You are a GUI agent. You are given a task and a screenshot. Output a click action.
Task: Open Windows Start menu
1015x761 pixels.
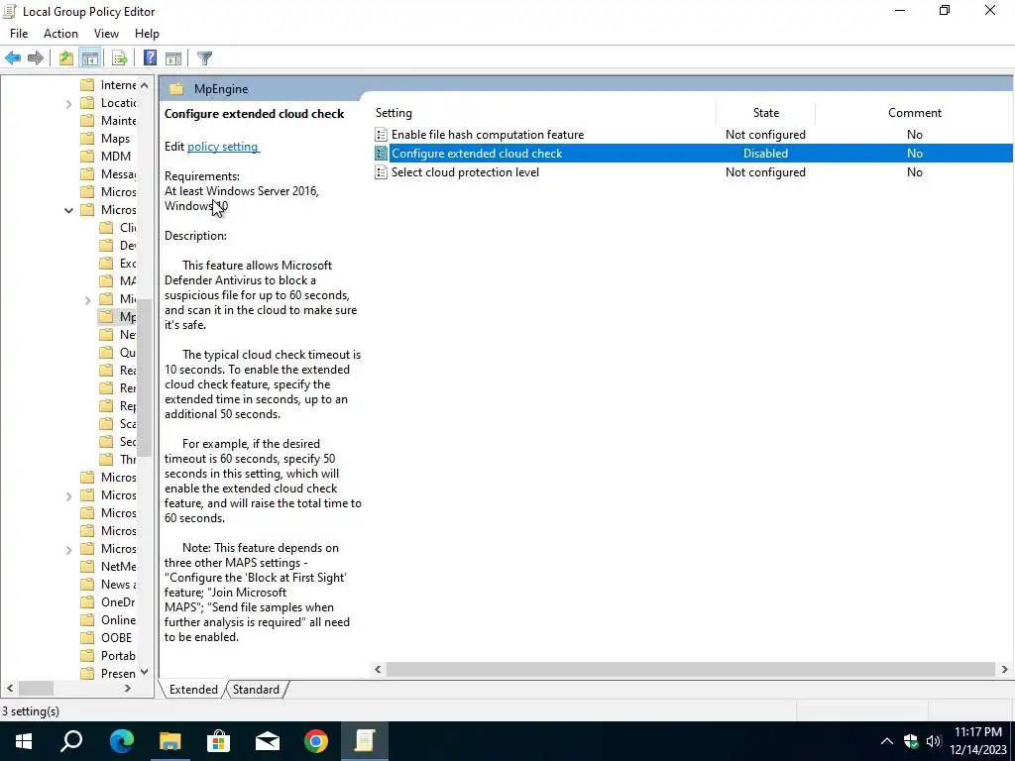(x=24, y=741)
